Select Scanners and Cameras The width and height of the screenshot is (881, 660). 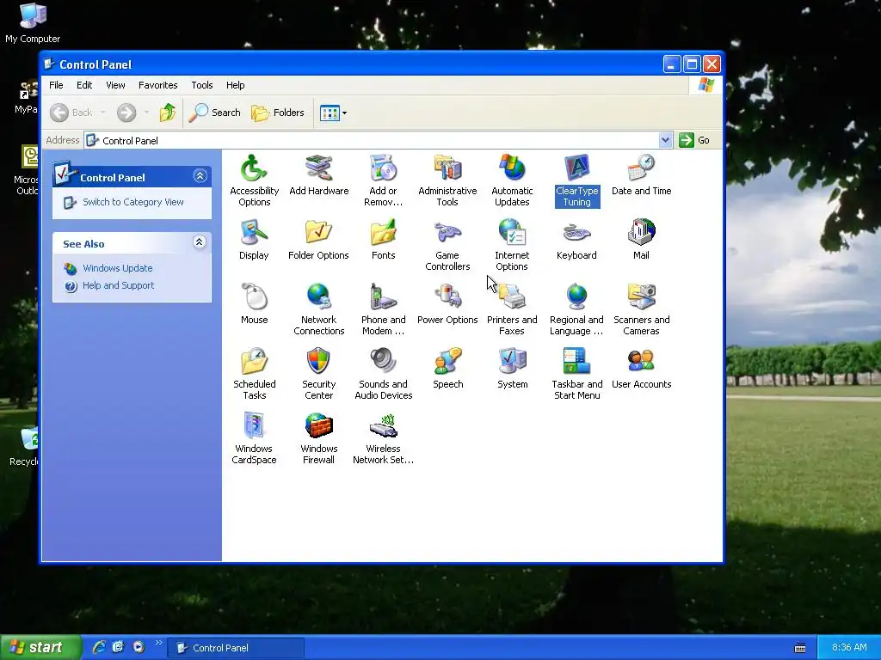pyautogui.click(x=641, y=309)
